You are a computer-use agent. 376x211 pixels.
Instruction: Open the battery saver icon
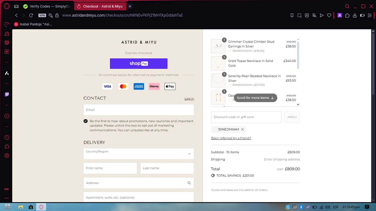coord(362,16)
